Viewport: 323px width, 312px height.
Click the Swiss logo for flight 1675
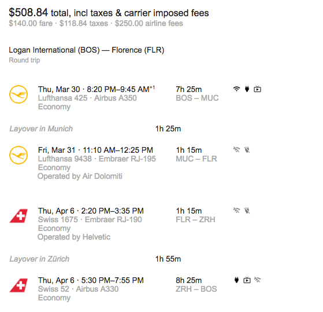[18, 216]
